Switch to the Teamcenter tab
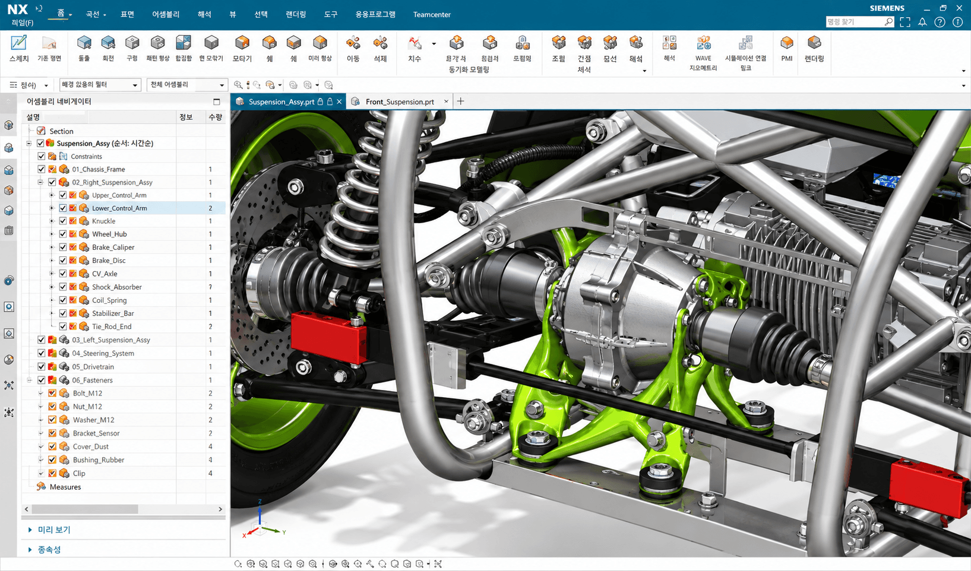This screenshot has height=571, width=971. point(432,14)
